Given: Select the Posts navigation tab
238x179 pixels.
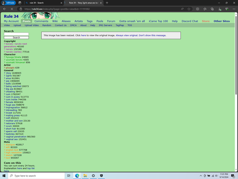Looking at the screenshot, I should (27, 21).
